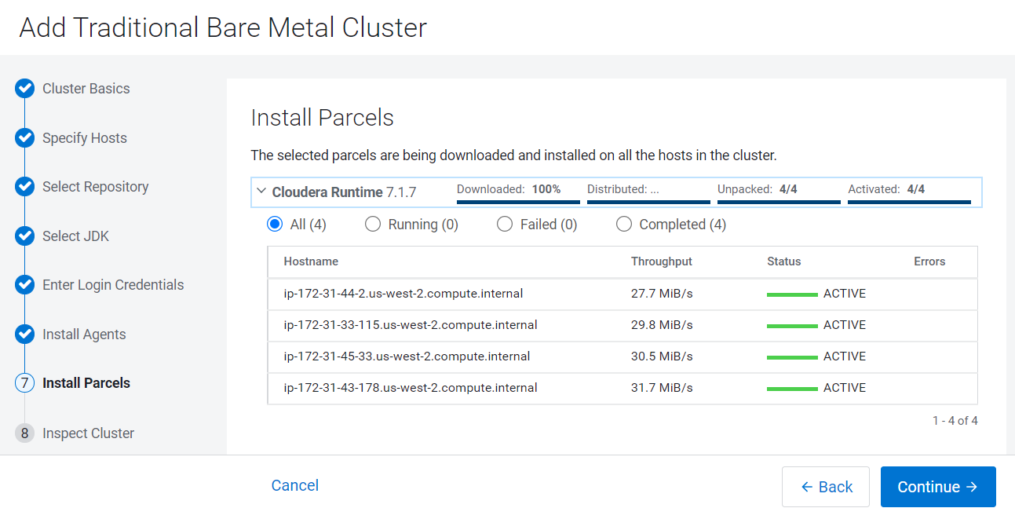This screenshot has height=519, width=1015.
Task: Select host ip-172-31-44-2.us-west-2.compute.internal
Action: pyautogui.click(x=403, y=294)
